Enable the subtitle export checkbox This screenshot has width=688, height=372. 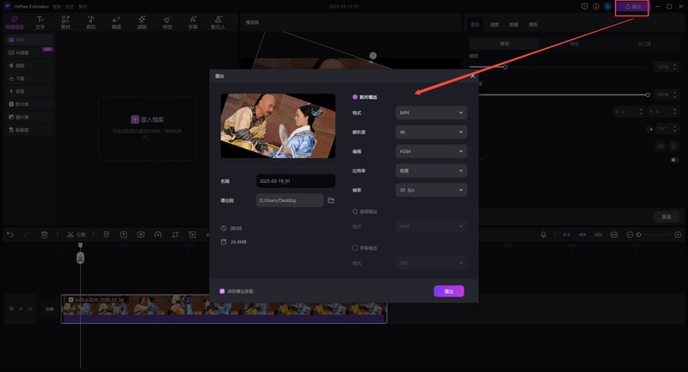click(356, 247)
